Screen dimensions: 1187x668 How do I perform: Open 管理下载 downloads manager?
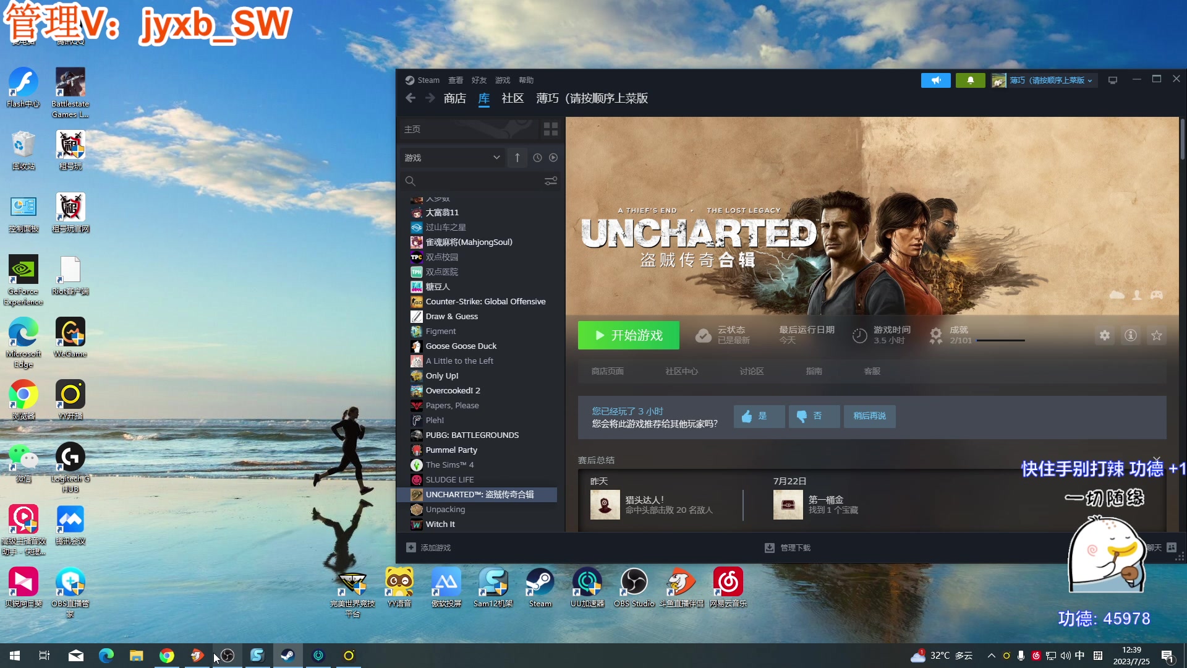788,548
